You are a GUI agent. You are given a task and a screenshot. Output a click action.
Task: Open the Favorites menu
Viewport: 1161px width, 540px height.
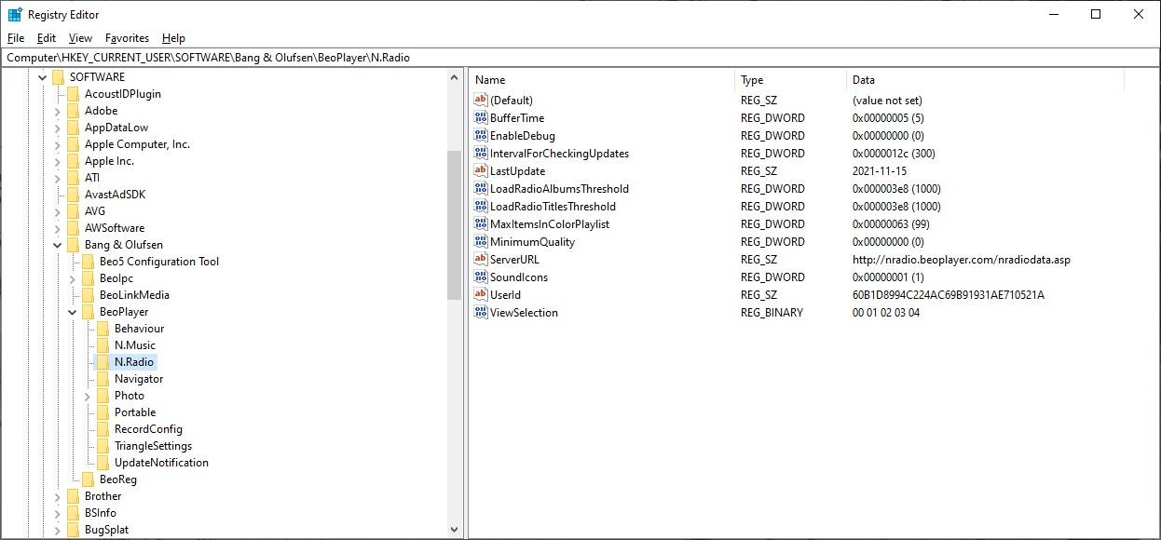pos(127,38)
